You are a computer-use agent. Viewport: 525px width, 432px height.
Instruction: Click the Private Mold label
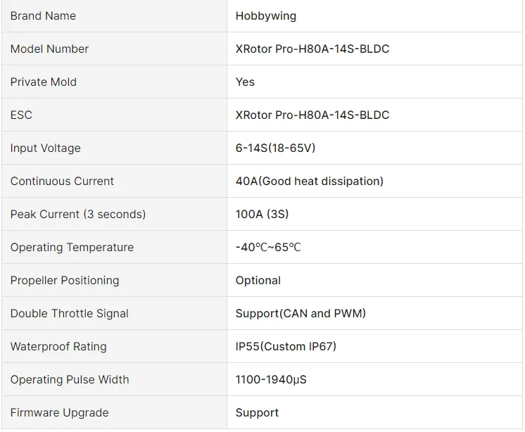(44, 82)
